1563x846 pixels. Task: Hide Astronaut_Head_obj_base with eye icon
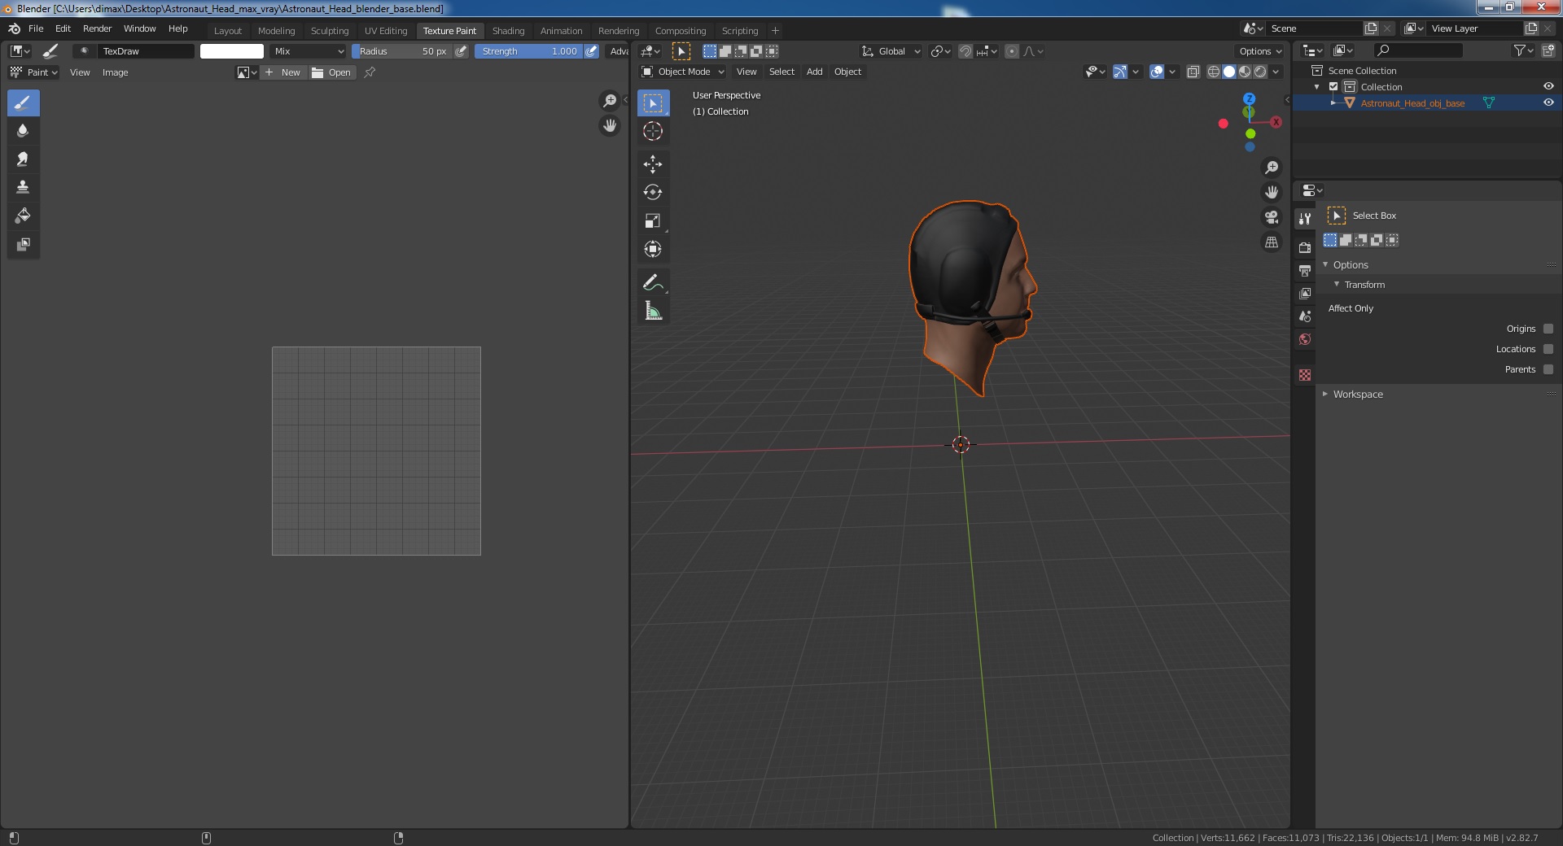1548,103
